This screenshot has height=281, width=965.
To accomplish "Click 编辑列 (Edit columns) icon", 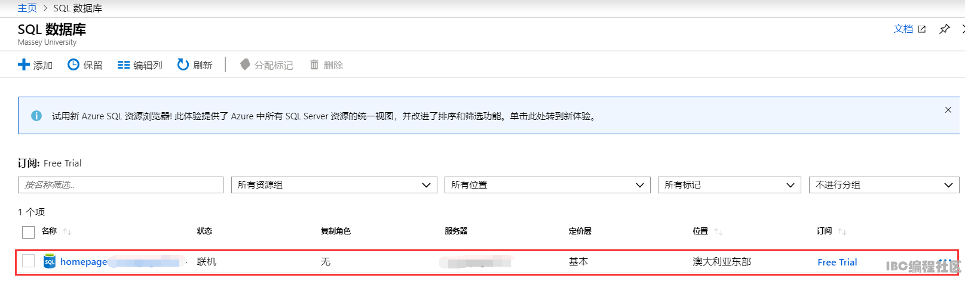I will tap(123, 65).
